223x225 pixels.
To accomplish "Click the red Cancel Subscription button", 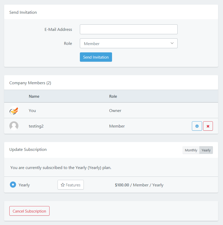I will (29, 211).
